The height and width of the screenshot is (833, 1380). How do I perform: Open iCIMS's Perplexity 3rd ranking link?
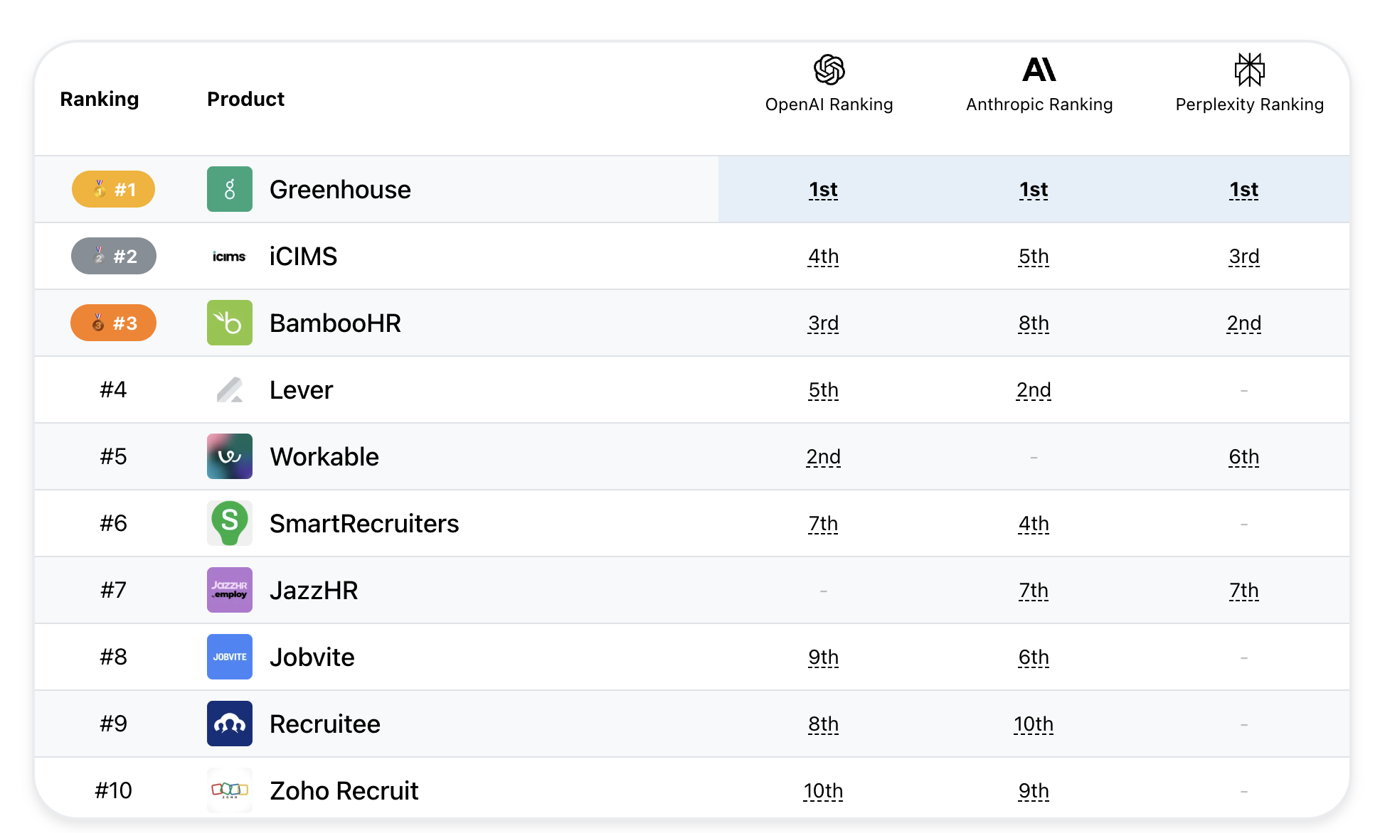[1244, 257]
